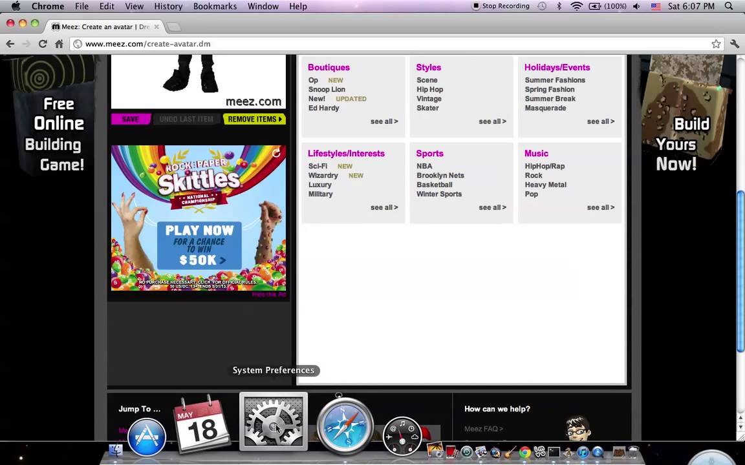
Task: Expand Sports with see all
Action: (492, 207)
